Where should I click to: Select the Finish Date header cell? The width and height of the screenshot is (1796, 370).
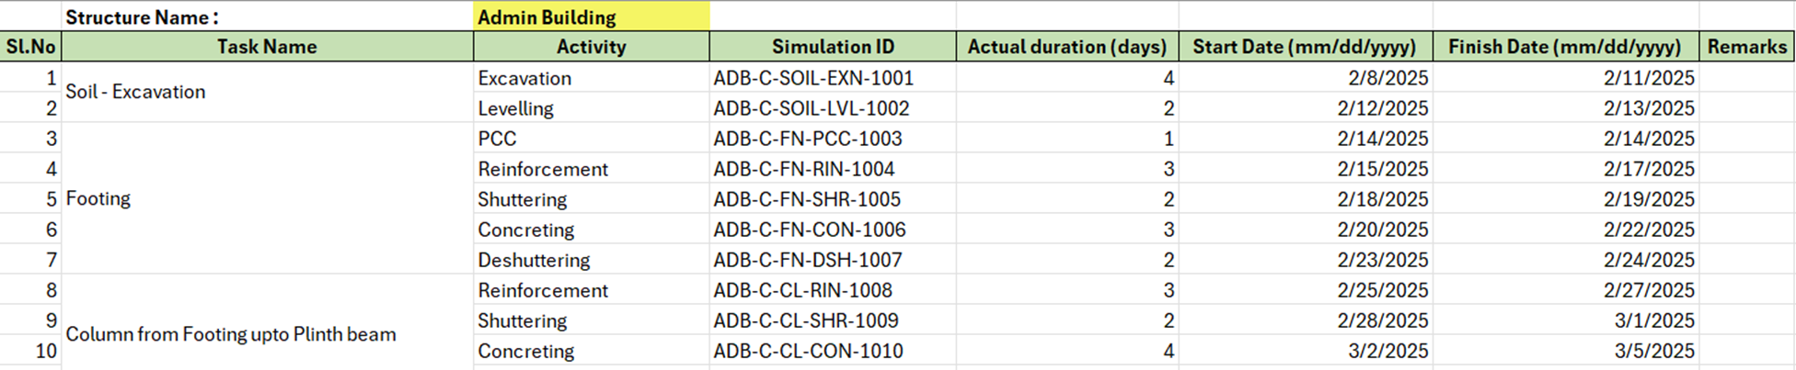(x=1564, y=47)
